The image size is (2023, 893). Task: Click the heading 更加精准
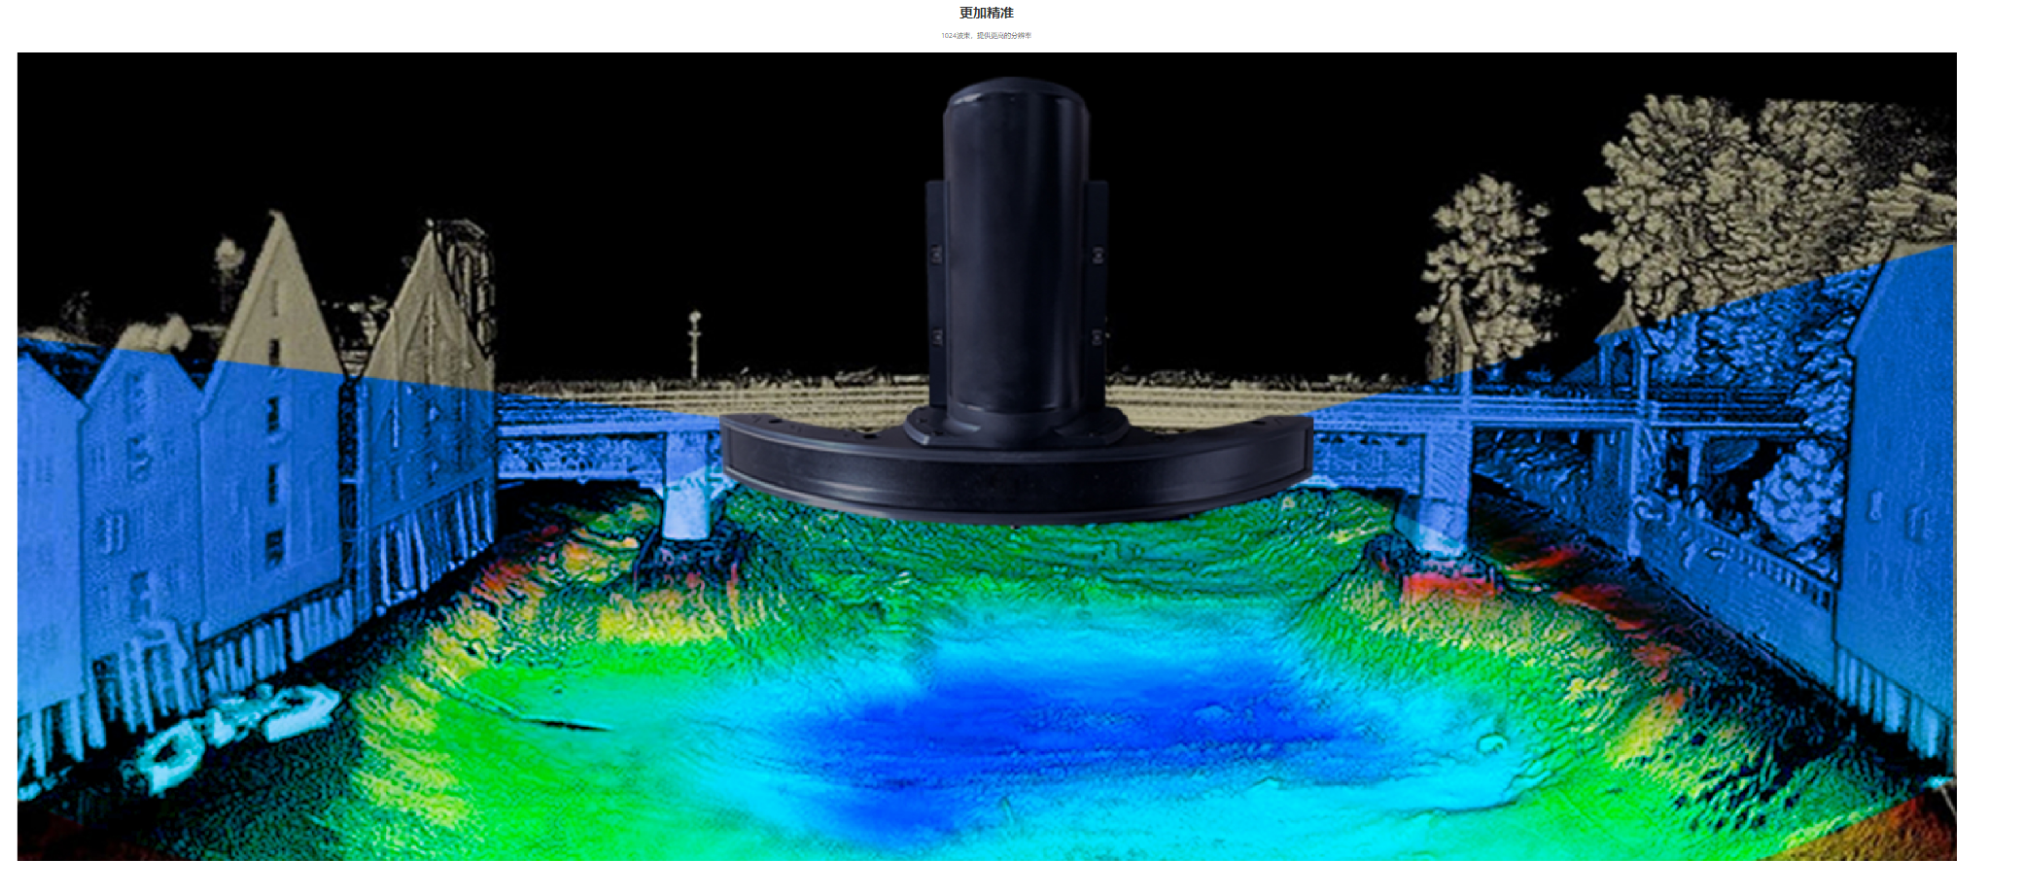986,13
